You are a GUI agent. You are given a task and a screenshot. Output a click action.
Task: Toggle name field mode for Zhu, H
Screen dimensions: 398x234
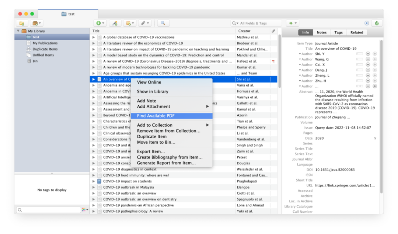359,81
